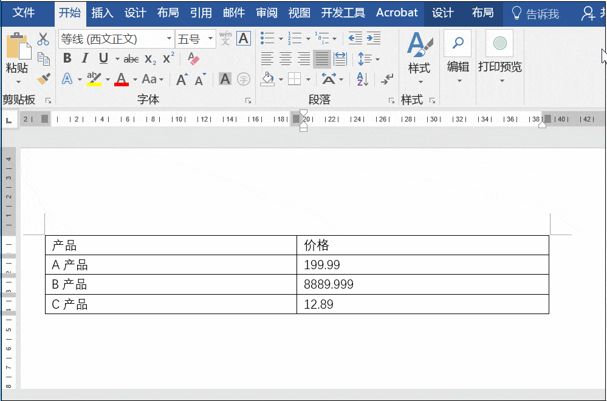Cut selection with scissors icon
This screenshot has width=607, height=401.
43,39
